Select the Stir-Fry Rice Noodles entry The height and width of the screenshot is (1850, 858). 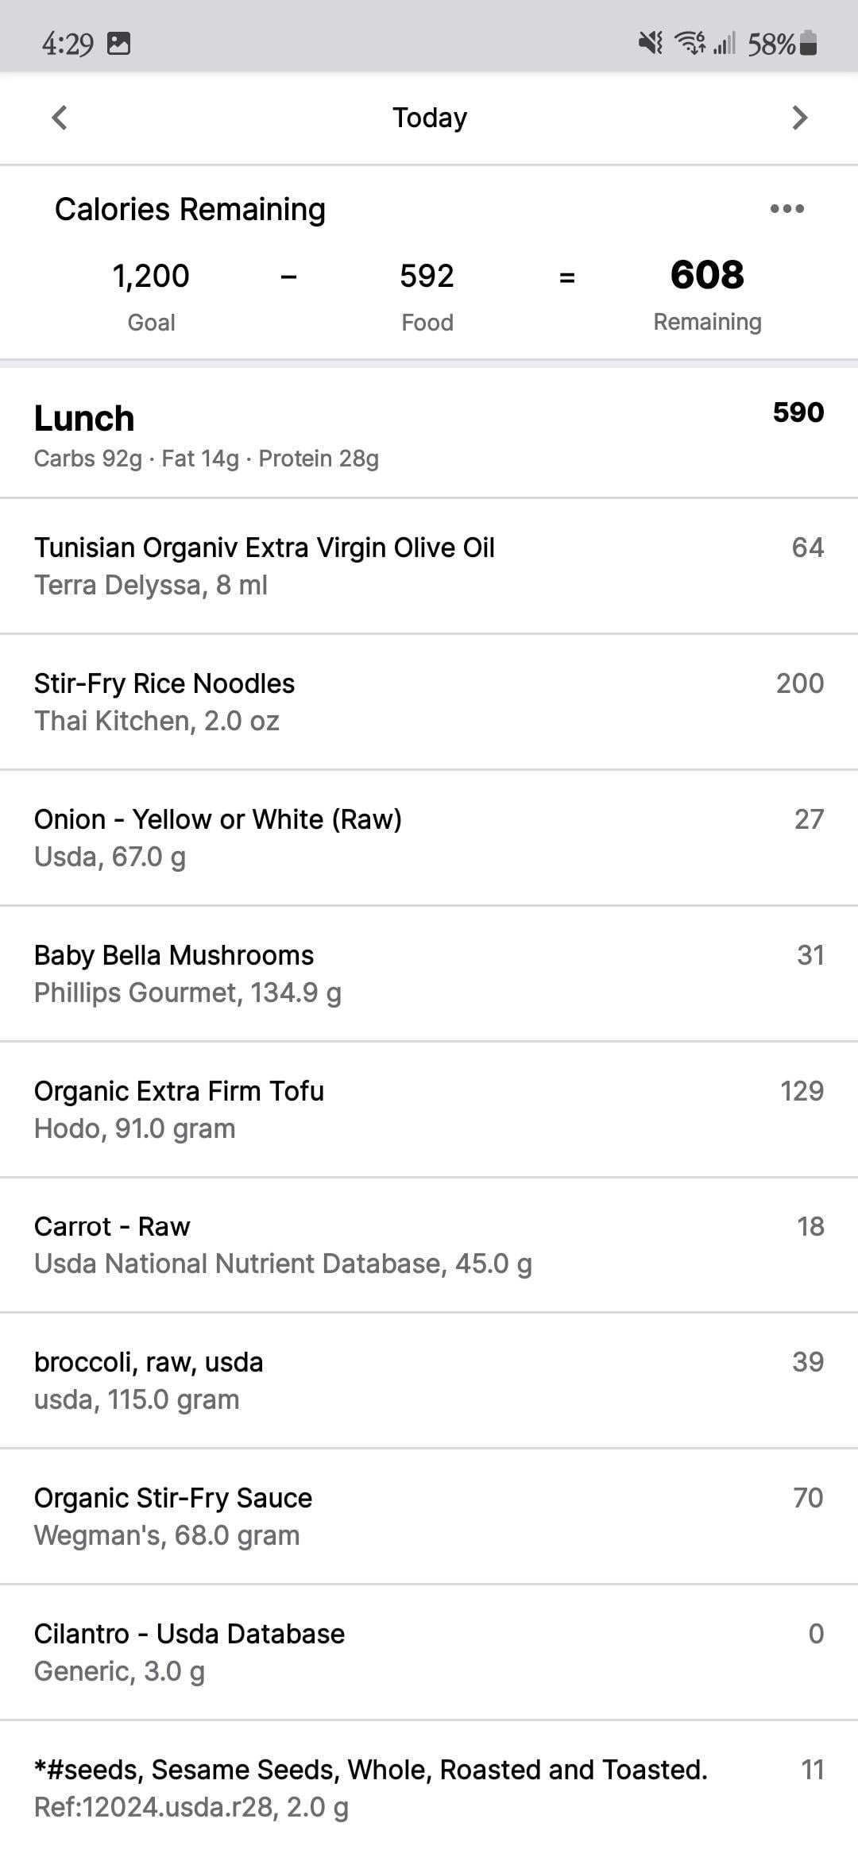429,702
